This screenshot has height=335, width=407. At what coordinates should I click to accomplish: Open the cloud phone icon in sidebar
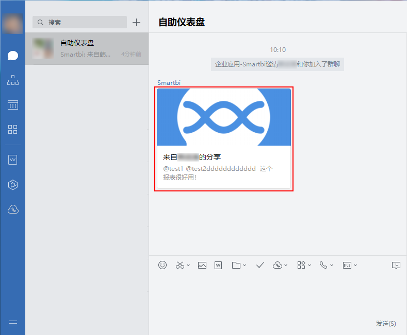(13, 209)
